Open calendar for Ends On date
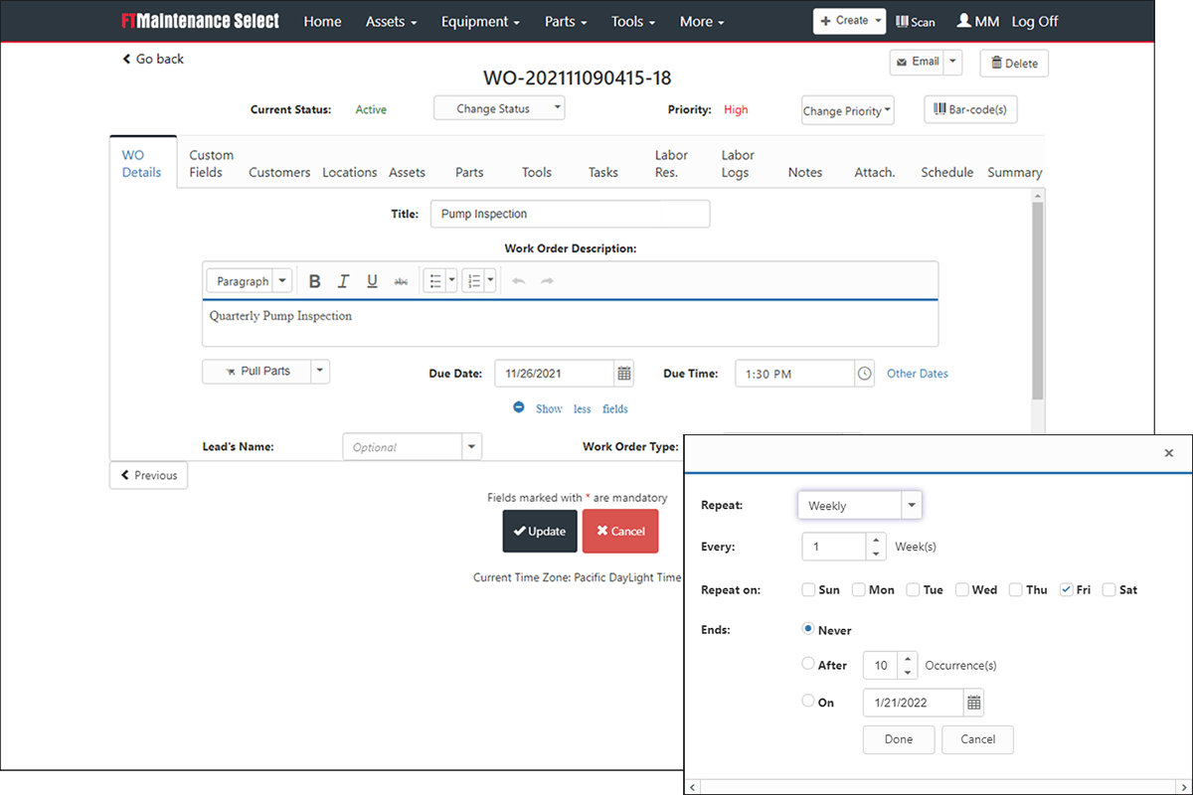This screenshot has height=795, width=1193. click(974, 703)
